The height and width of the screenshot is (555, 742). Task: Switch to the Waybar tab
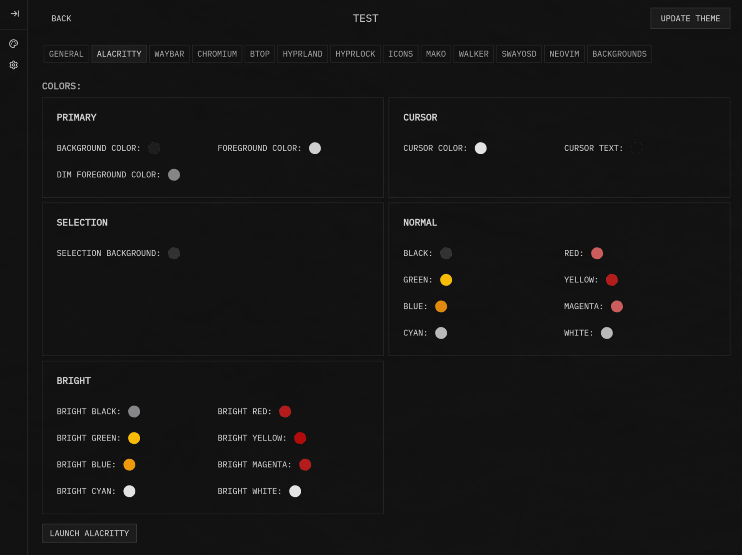pyautogui.click(x=169, y=54)
